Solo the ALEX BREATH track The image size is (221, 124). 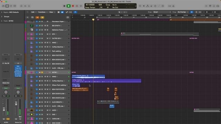pos(42,102)
